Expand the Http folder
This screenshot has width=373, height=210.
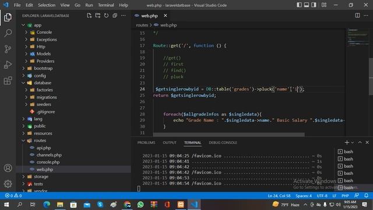(x=26, y=47)
